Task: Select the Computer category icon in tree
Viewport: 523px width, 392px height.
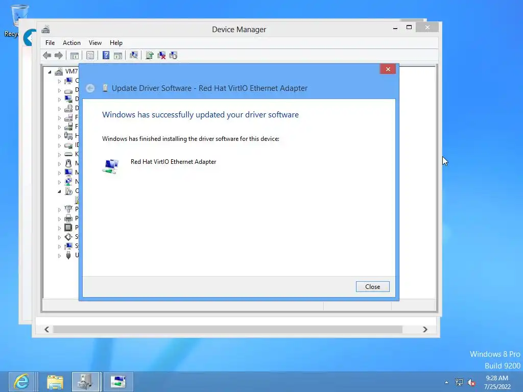Action: [68, 81]
